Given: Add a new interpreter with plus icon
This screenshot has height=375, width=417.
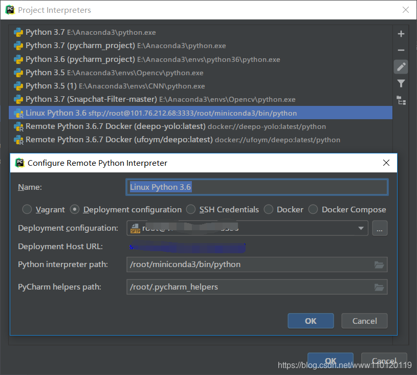Looking at the screenshot, I should (401, 34).
